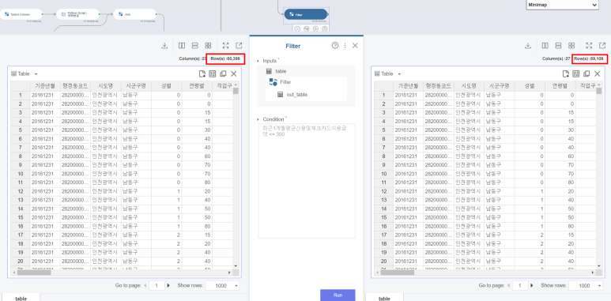Click right panel page number field
Screen dimensions: 611x301
click(x=520, y=285)
